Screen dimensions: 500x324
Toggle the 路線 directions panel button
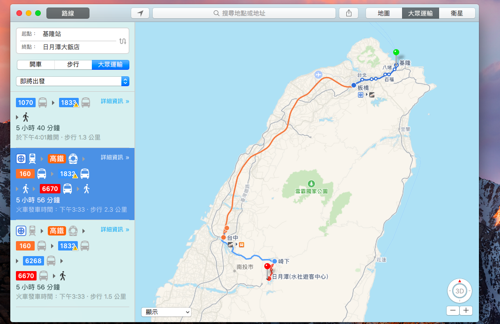(68, 13)
